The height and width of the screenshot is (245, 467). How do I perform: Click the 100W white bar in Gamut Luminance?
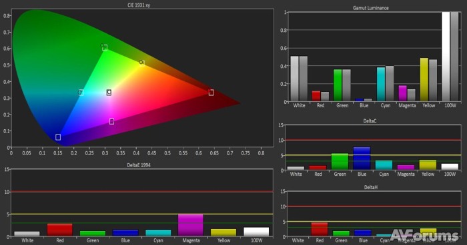point(446,57)
